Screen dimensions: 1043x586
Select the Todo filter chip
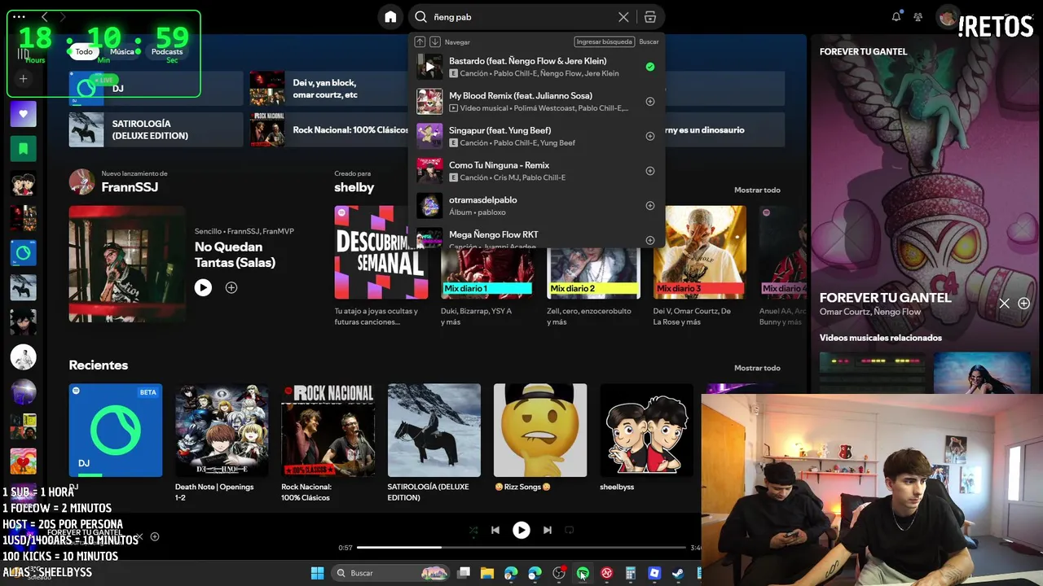pos(84,51)
